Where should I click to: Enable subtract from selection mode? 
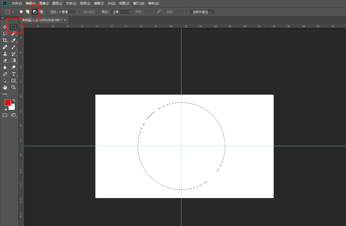coord(35,12)
